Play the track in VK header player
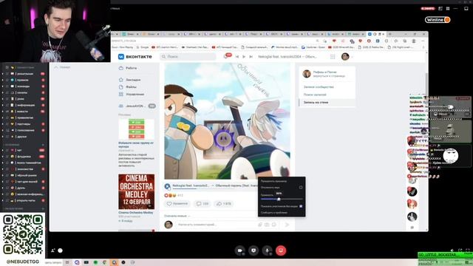473x266 pixels. (x=244, y=56)
